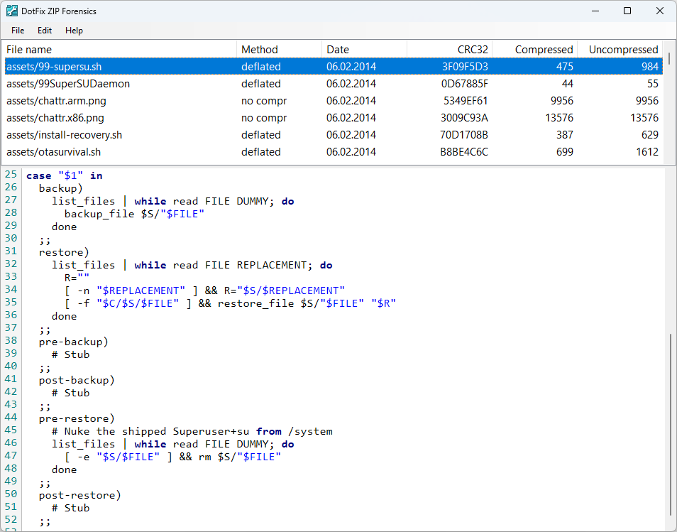The width and height of the screenshot is (677, 532).
Task: Click the file list vertical scrollbar thumb
Action: (669, 58)
